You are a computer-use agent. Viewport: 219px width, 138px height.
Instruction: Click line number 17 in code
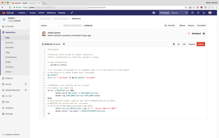(44, 90)
